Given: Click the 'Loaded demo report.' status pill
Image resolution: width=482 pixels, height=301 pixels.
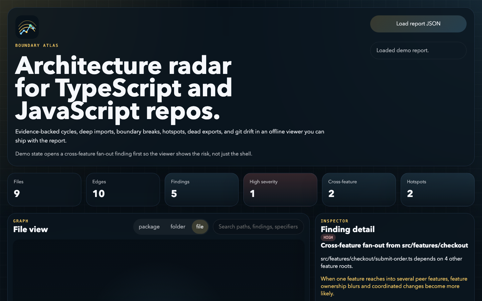Looking at the screenshot, I should (x=418, y=51).
